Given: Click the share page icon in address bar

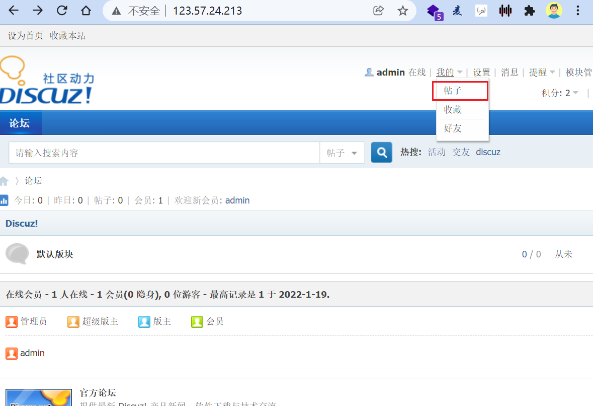Looking at the screenshot, I should (x=378, y=11).
